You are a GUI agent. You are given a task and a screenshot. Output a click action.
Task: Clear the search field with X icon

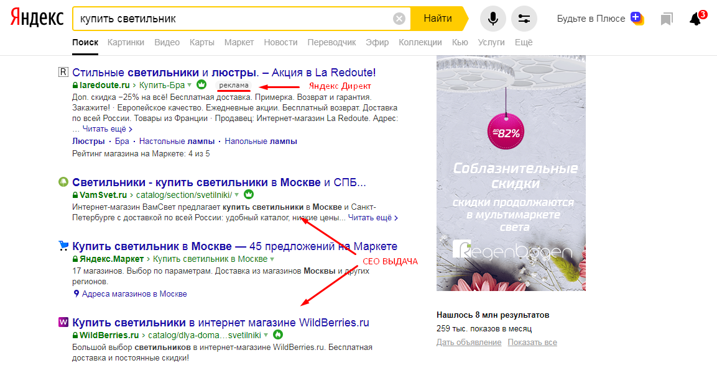tap(399, 19)
